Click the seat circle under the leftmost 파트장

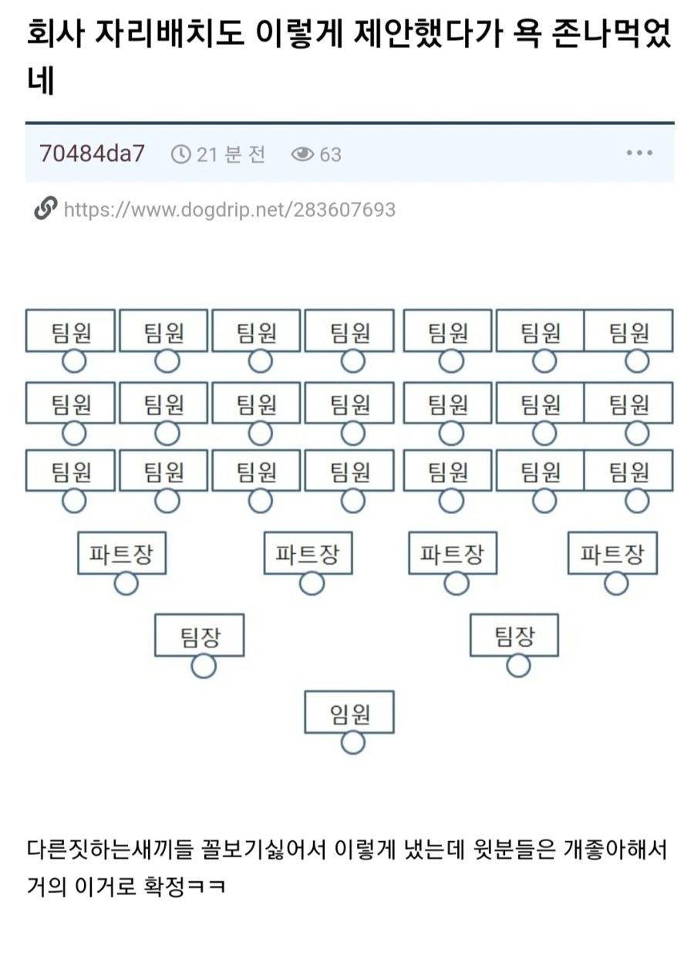point(126,583)
